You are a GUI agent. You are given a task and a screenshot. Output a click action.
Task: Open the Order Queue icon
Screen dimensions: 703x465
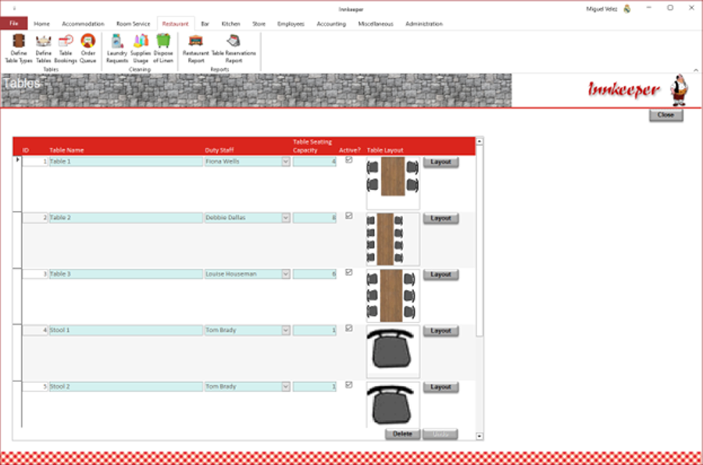click(x=87, y=48)
